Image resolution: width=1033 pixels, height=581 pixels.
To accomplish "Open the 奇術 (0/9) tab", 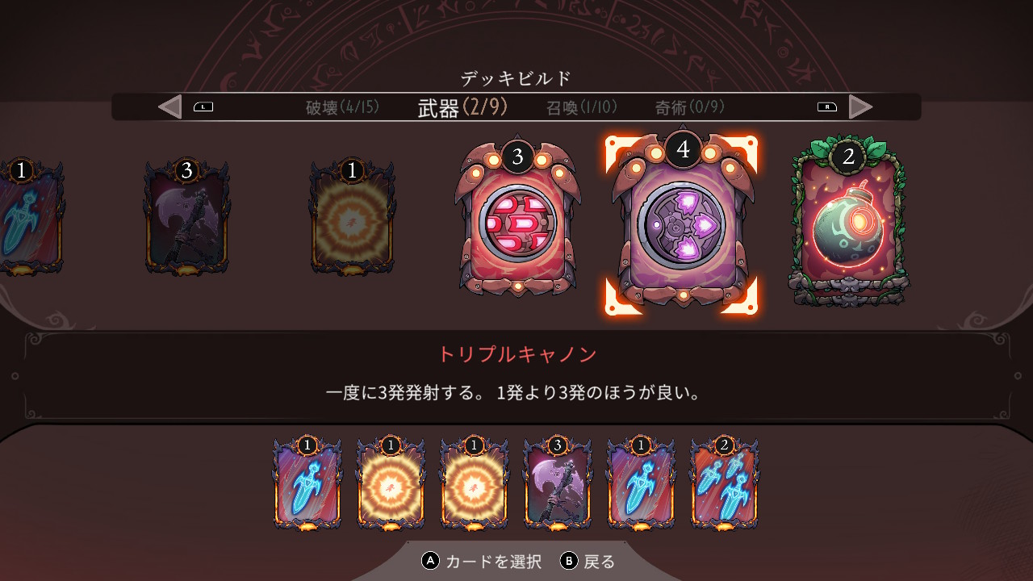I will pyautogui.click(x=690, y=107).
